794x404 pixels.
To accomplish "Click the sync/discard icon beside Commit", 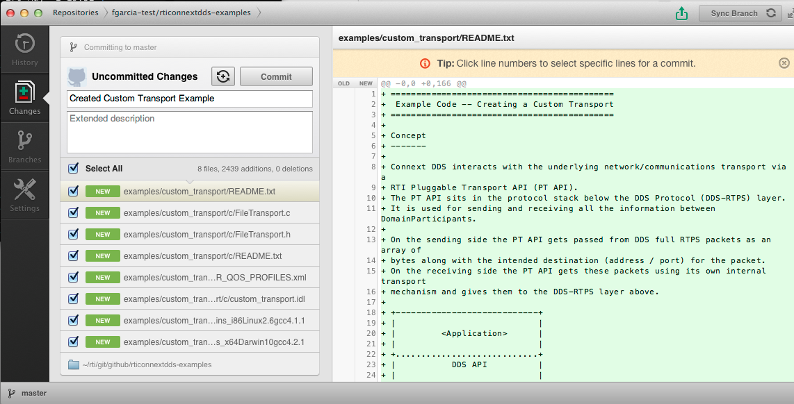I will coord(223,76).
